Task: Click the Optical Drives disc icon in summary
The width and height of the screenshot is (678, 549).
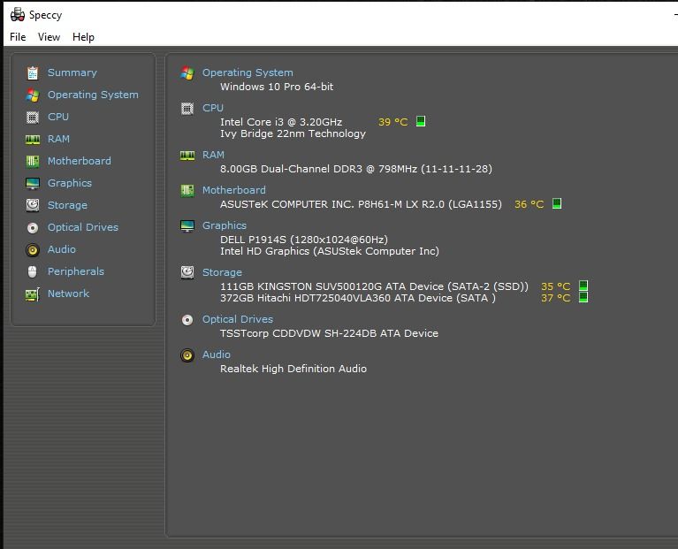Action: click(187, 320)
